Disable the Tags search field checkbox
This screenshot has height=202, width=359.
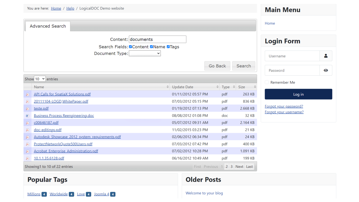[168, 47]
